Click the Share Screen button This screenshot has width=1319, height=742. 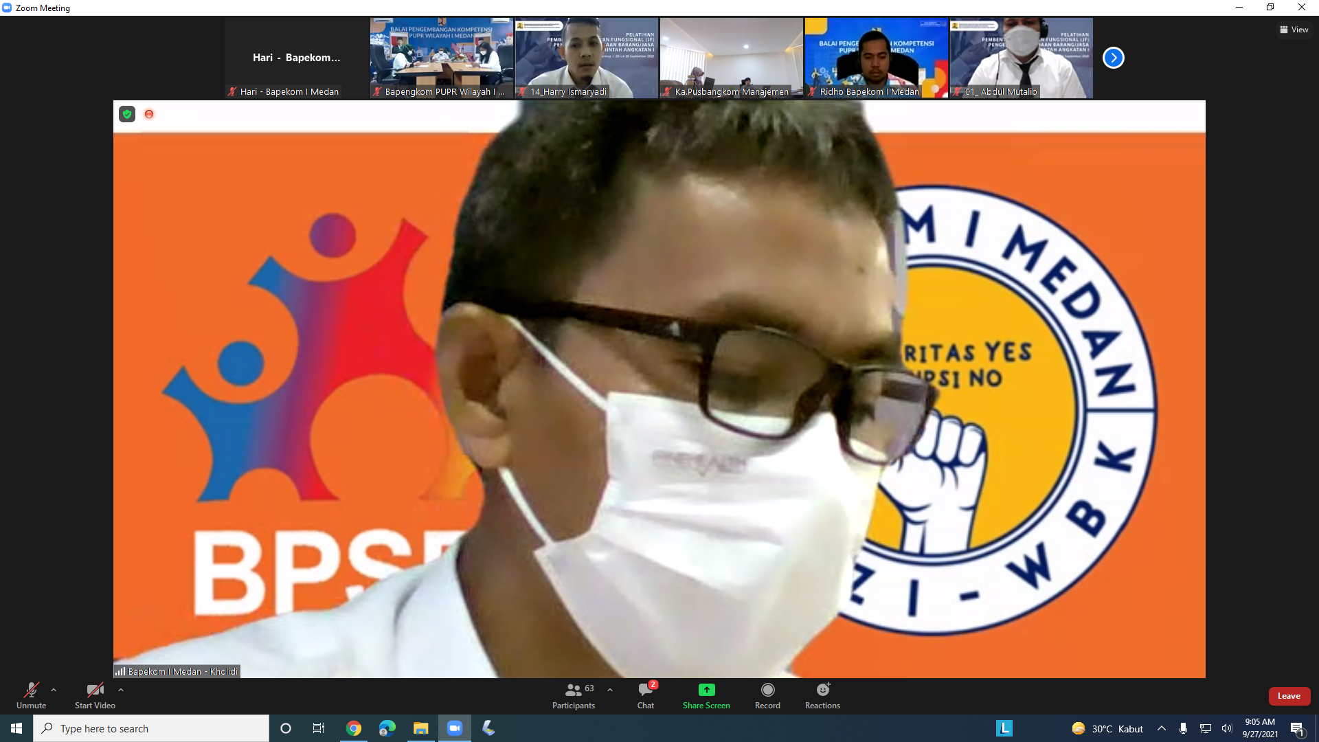[x=706, y=695]
